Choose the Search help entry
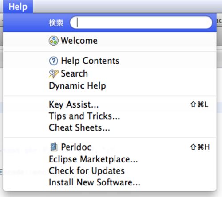 tap(110, 73)
